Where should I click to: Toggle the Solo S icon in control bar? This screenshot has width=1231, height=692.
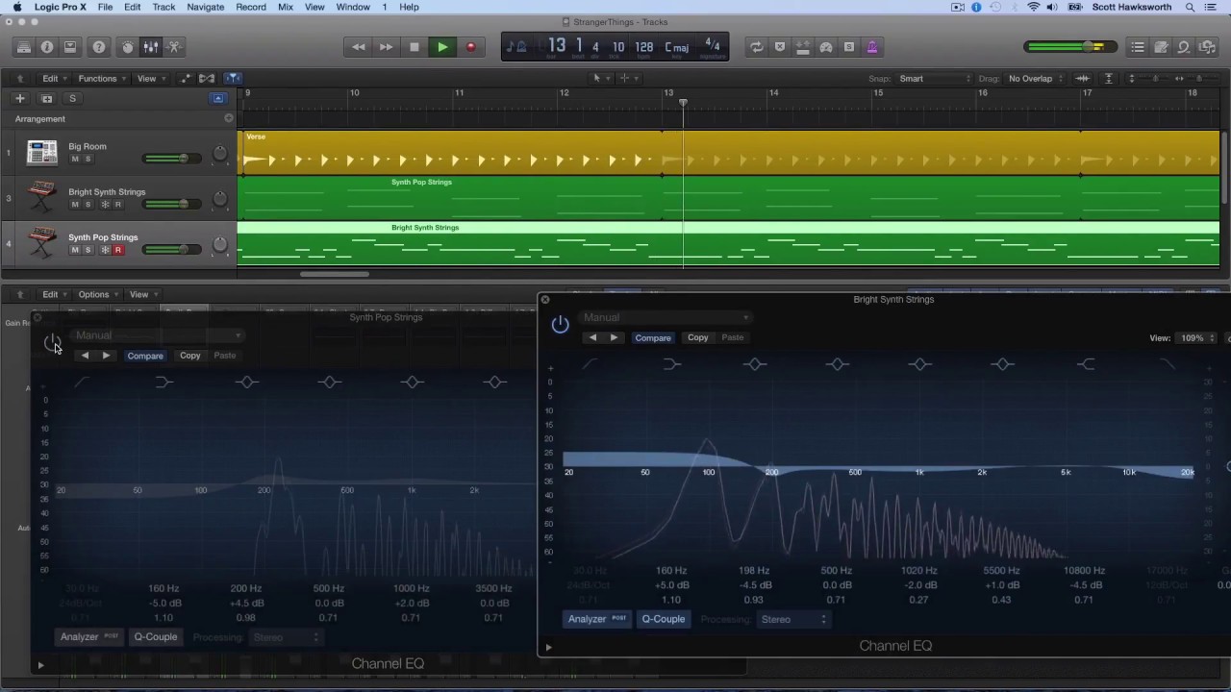849,47
